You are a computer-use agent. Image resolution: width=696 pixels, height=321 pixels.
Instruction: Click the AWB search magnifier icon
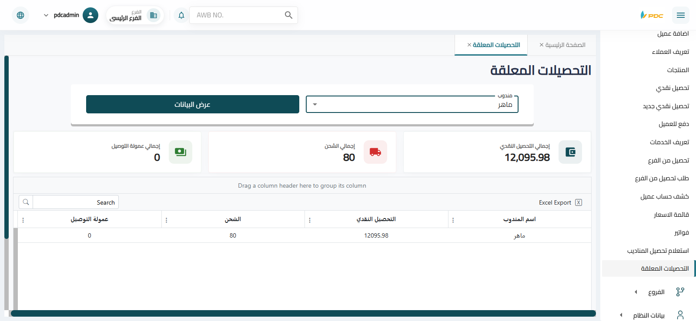pyautogui.click(x=288, y=15)
